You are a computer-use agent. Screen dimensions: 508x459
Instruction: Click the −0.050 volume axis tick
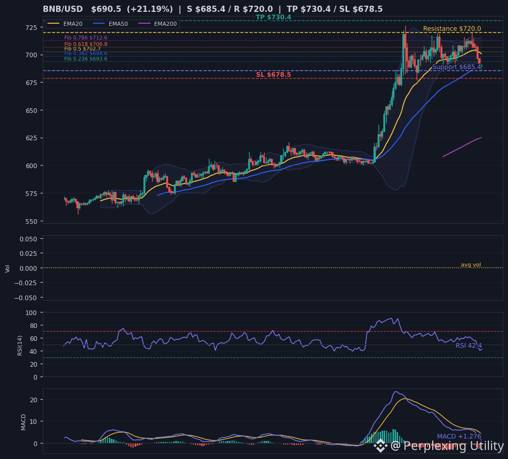(x=26, y=298)
